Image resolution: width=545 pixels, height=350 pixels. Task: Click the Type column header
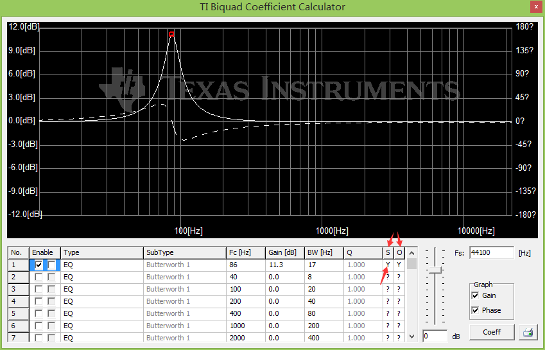[x=102, y=252]
